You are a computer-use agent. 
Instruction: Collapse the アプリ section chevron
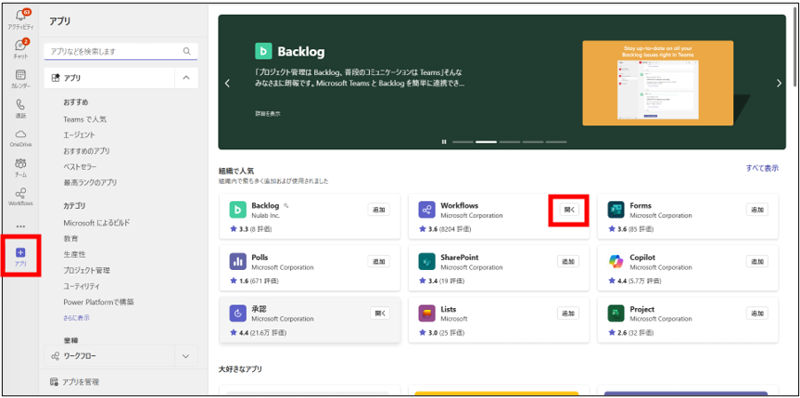186,78
